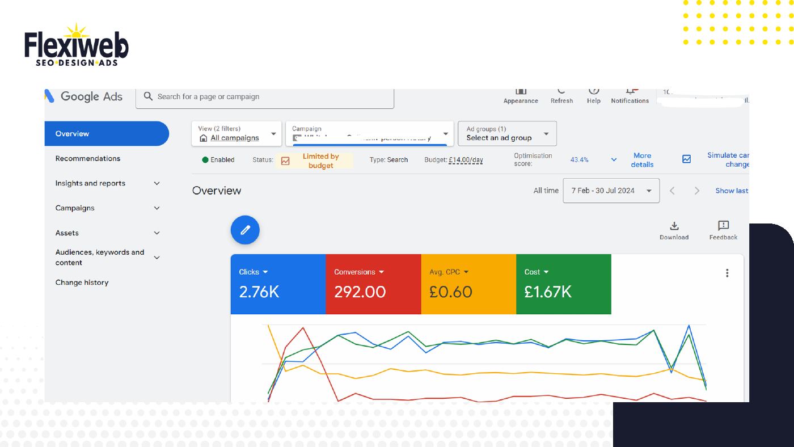Click the search magnifier icon
The image size is (794, 447).
(149, 96)
